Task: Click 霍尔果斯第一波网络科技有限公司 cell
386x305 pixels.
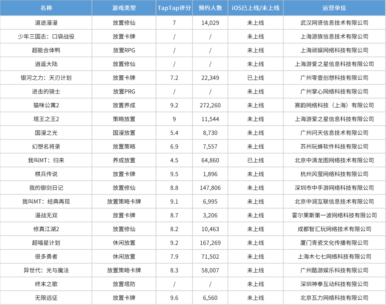Action: [334, 215]
